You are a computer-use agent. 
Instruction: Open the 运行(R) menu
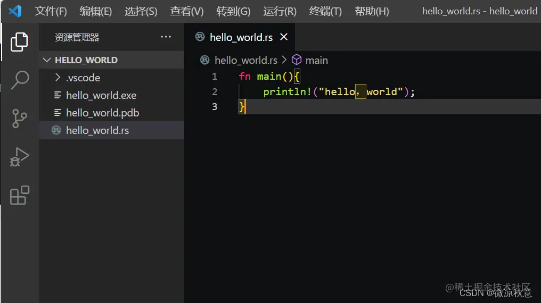pyautogui.click(x=280, y=11)
